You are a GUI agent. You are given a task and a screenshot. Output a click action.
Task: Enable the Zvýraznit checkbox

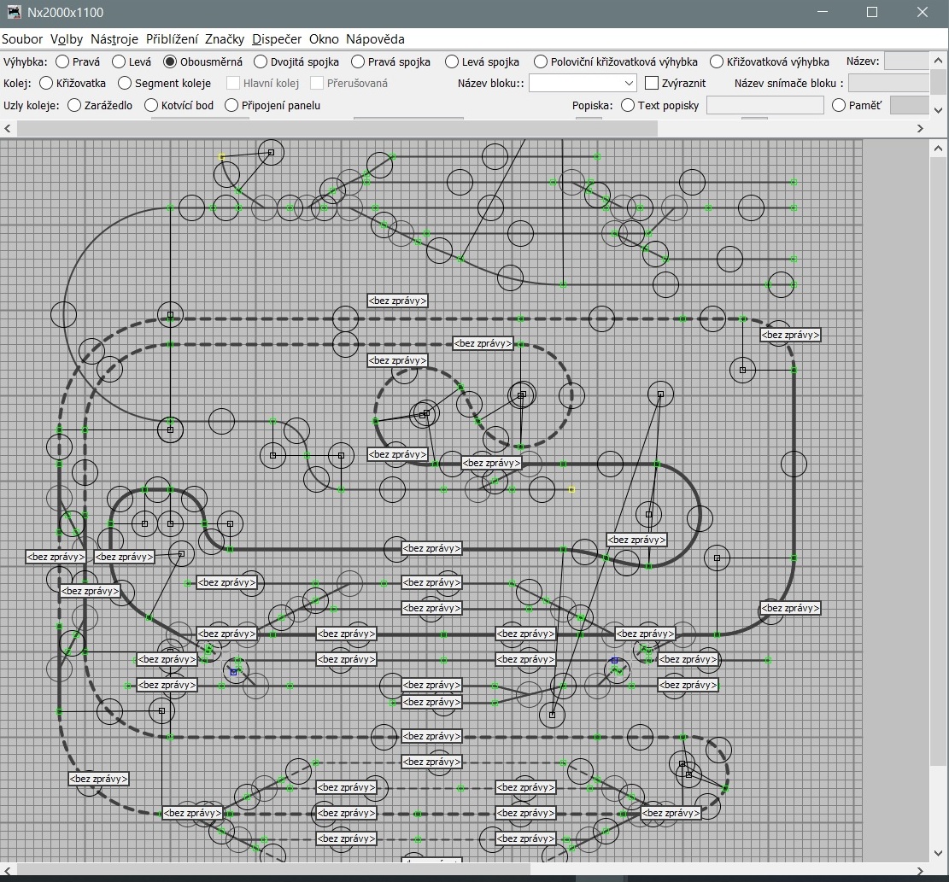pos(652,84)
